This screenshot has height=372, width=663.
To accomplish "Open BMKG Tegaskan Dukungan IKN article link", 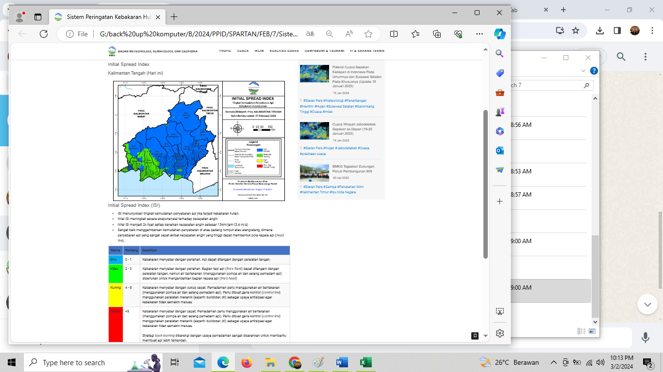I will tap(353, 169).
